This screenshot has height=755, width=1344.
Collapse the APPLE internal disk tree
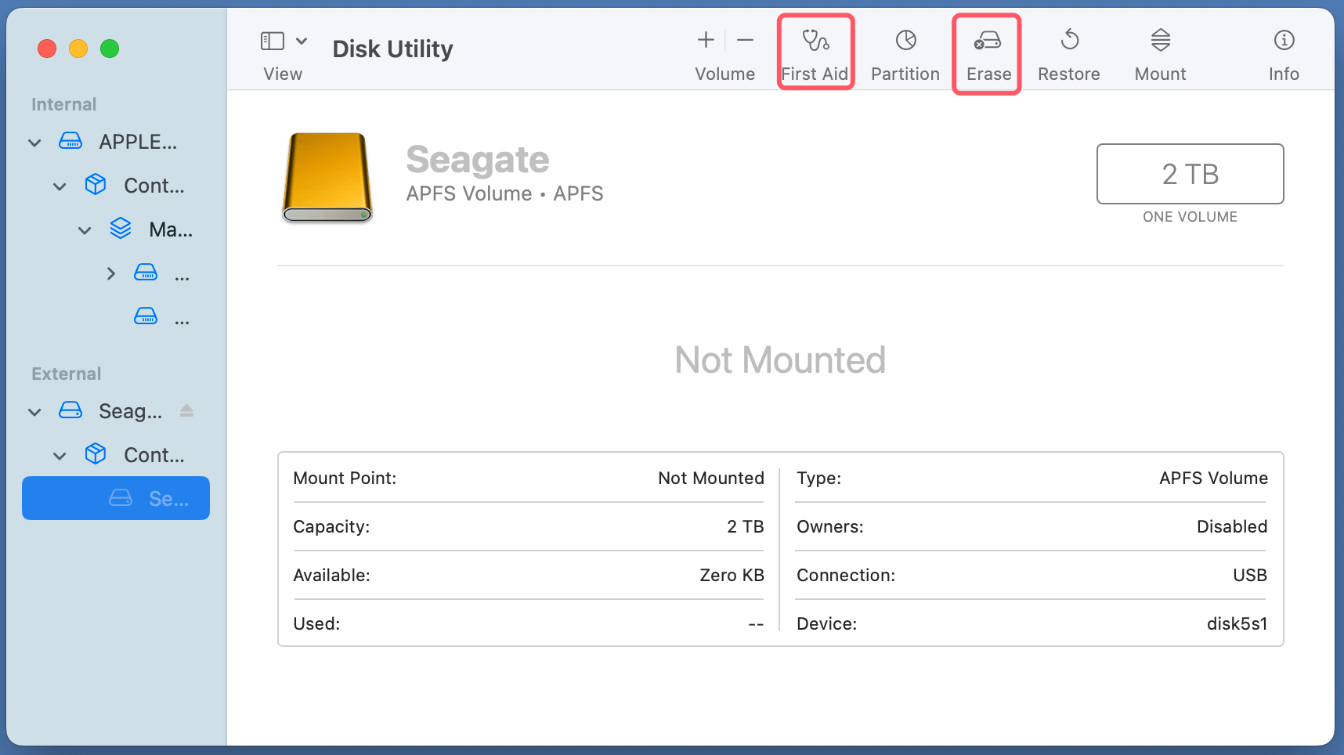pyautogui.click(x=34, y=142)
